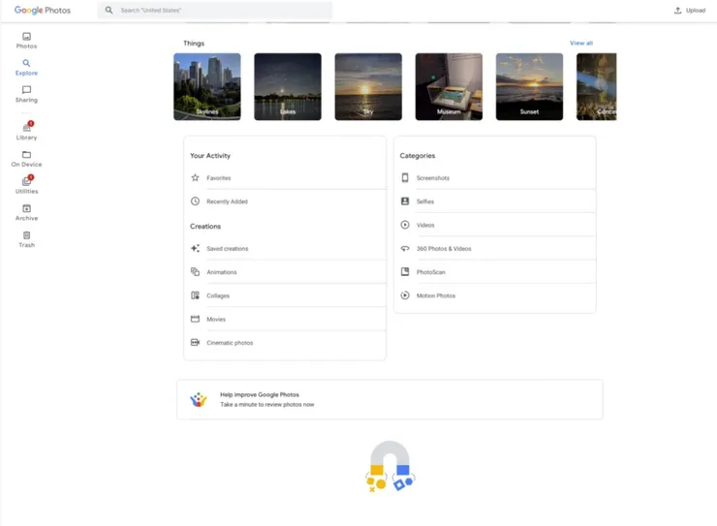Open Movies entry under Creations
The height and width of the screenshot is (526, 717).
coord(285,319)
